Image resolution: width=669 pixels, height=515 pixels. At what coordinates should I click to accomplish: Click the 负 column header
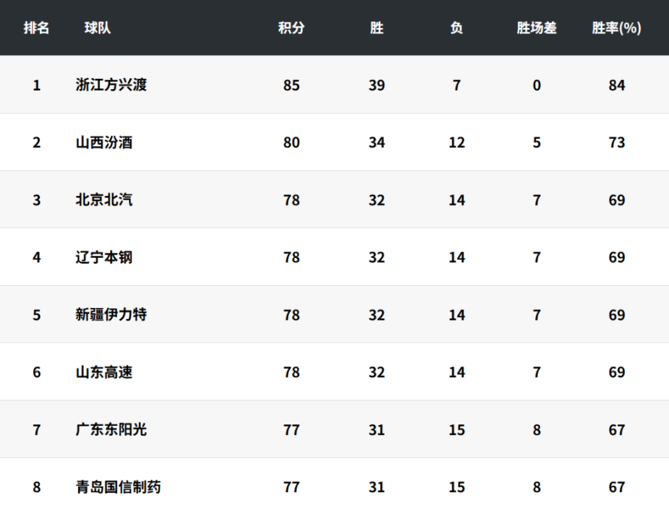[x=456, y=28]
